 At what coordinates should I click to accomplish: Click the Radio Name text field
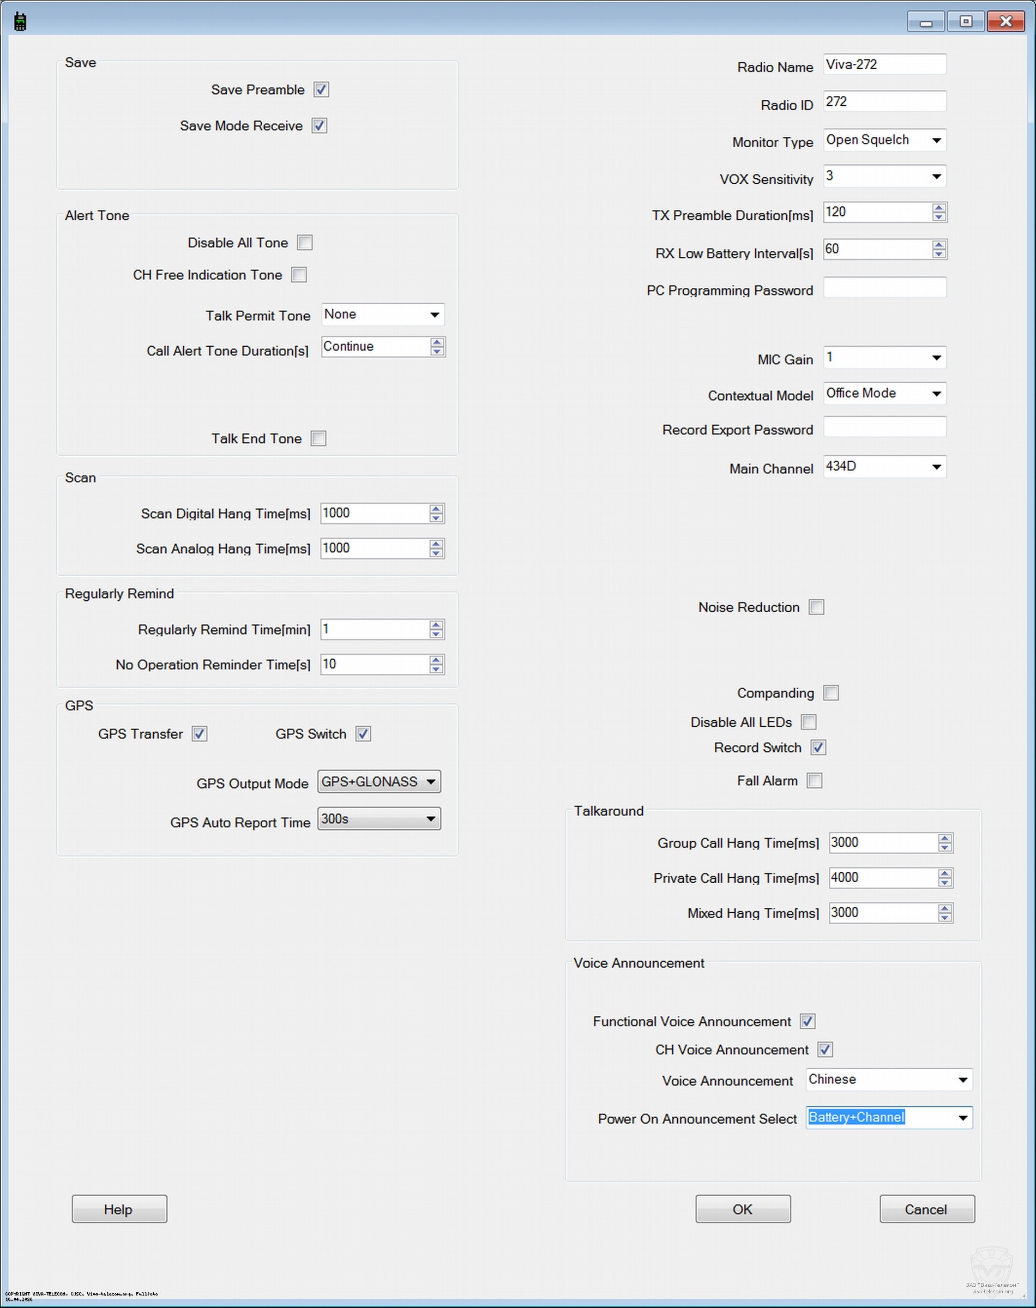(x=884, y=64)
